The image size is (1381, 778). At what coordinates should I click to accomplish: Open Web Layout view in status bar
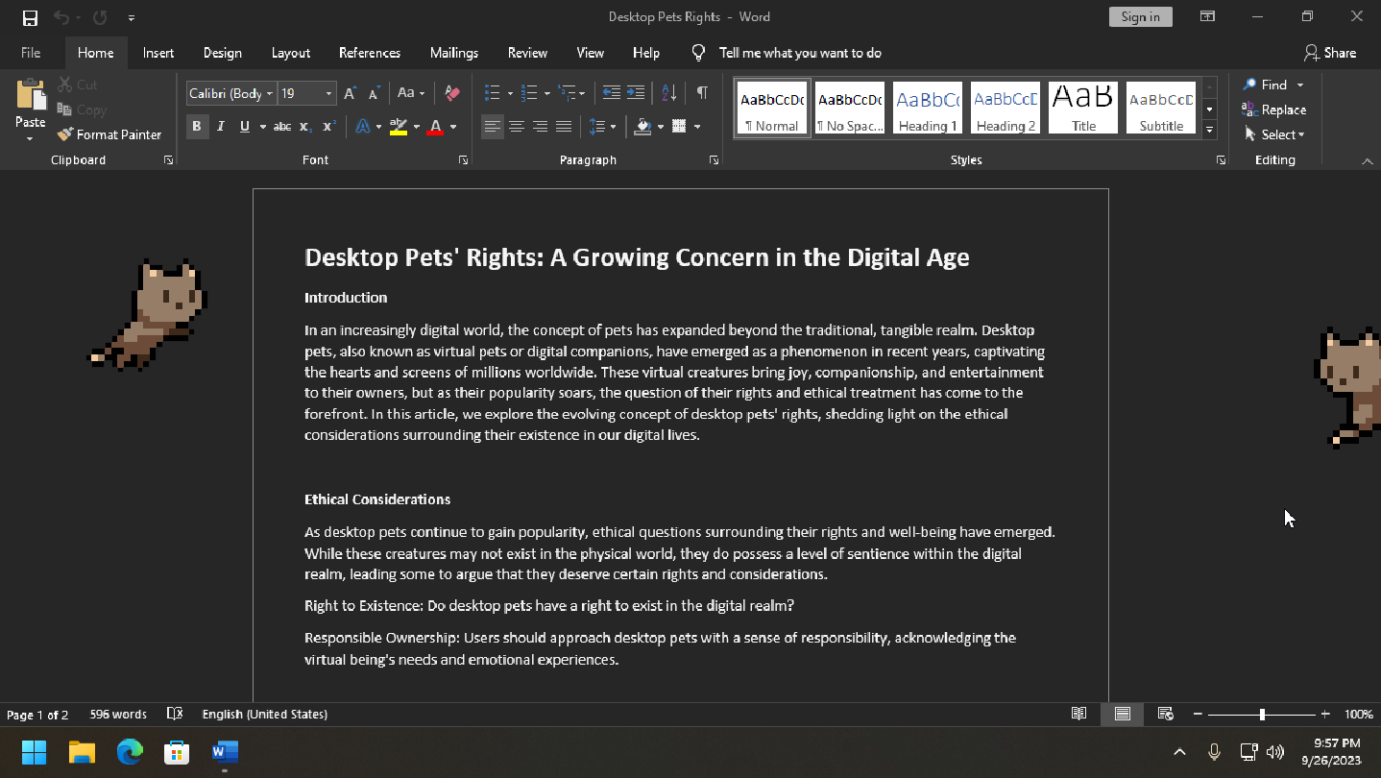[1165, 714]
